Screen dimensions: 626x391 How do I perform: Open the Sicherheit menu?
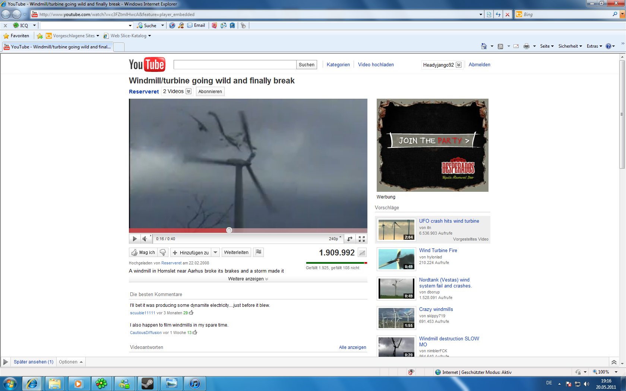[x=570, y=46]
